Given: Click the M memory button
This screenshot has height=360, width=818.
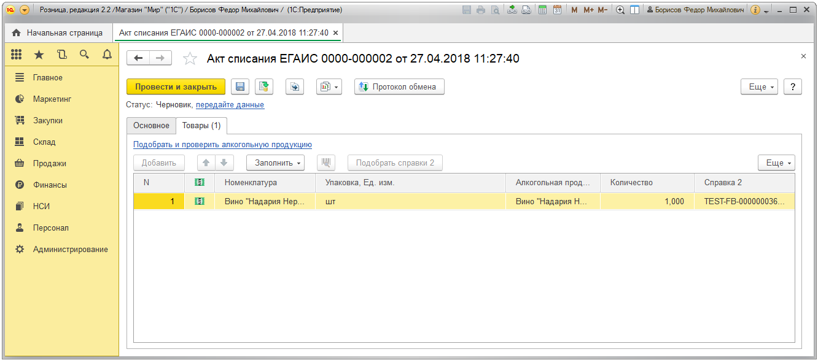Looking at the screenshot, I should [x=574, y=10].
